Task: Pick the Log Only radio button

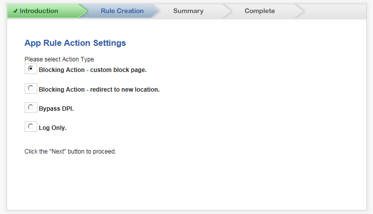Action: click(x=31, y=126)
